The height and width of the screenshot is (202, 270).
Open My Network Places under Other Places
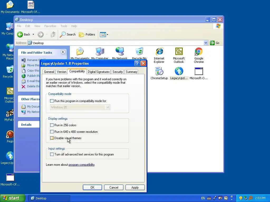[x=30, y=112]
